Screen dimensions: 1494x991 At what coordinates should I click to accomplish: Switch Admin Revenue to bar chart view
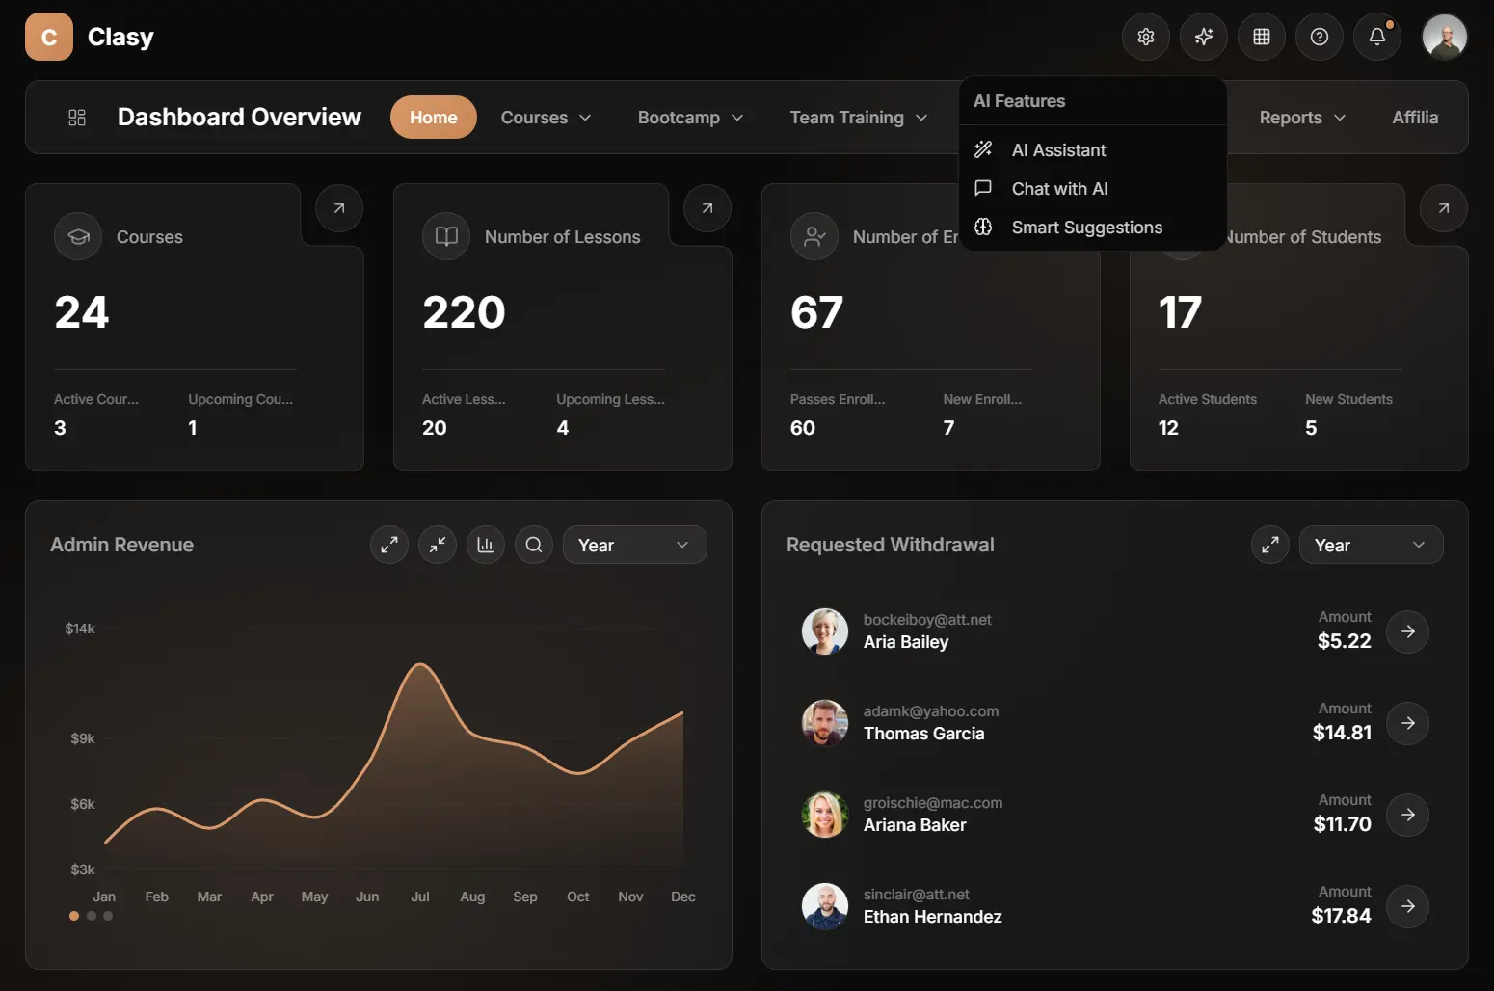click(485, 545)
